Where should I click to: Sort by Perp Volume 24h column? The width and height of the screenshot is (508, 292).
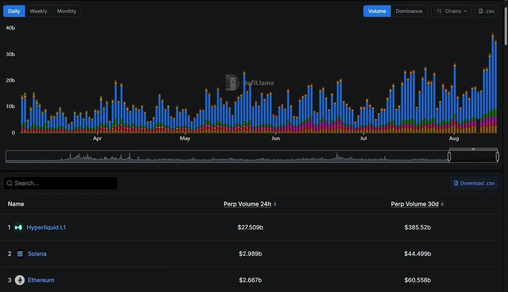(250, 204)
